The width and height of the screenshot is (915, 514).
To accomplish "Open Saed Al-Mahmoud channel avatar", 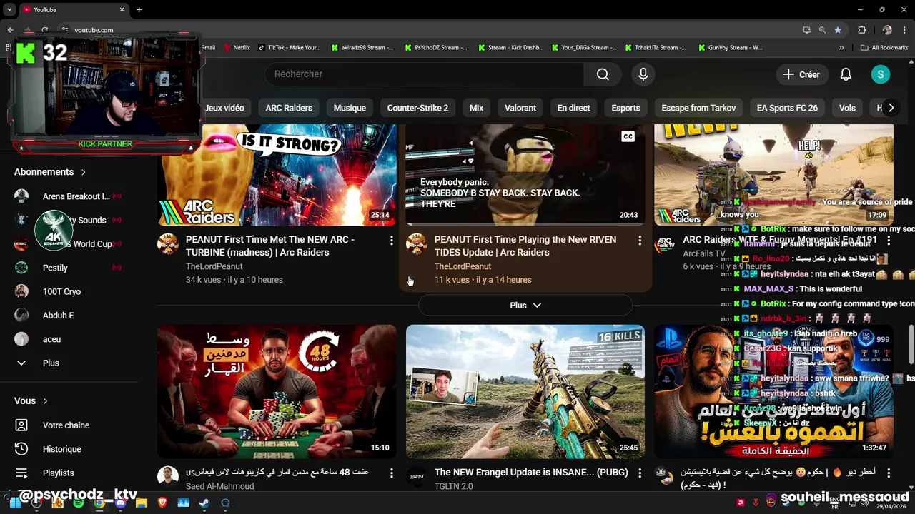I will [168, 476].
